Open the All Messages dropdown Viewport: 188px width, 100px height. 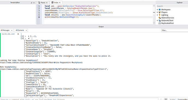[7, 30]
